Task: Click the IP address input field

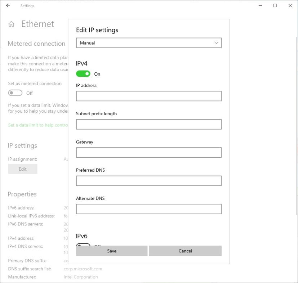Action: 148,96
